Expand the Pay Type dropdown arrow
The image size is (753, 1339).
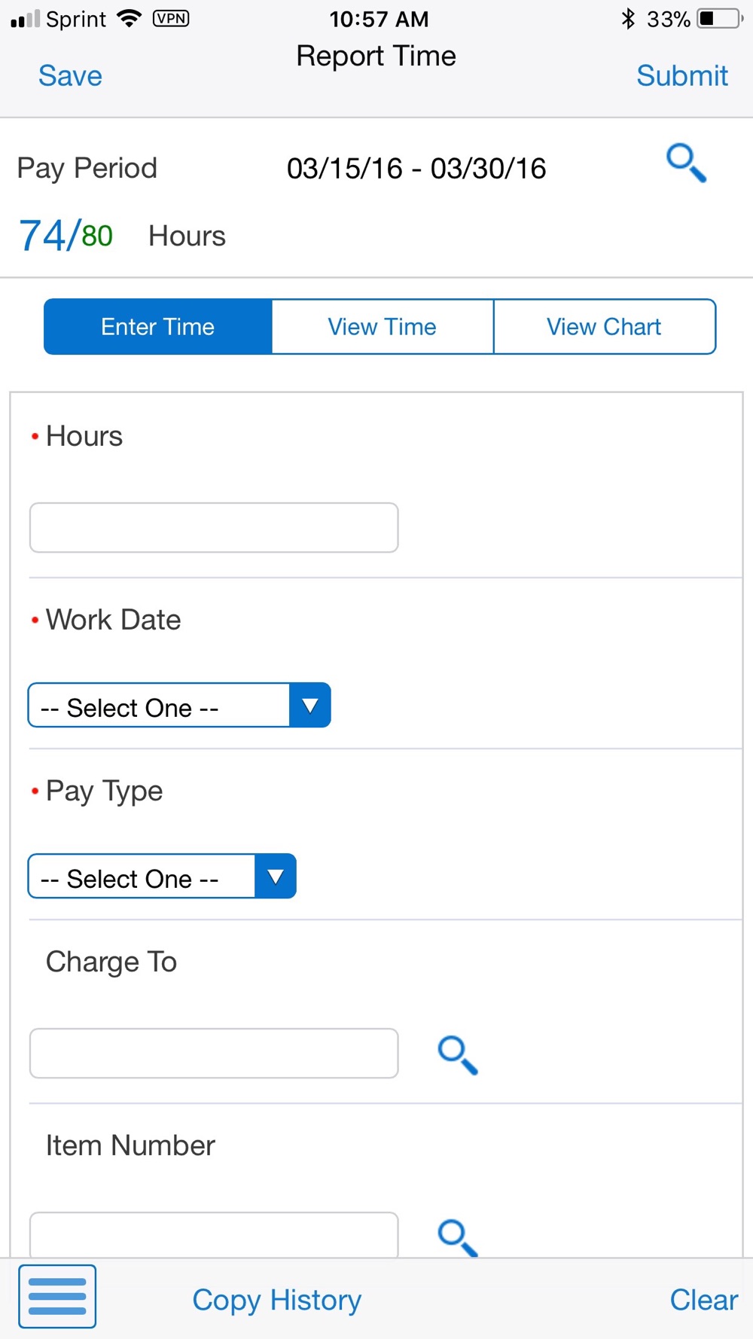(276, 877)
